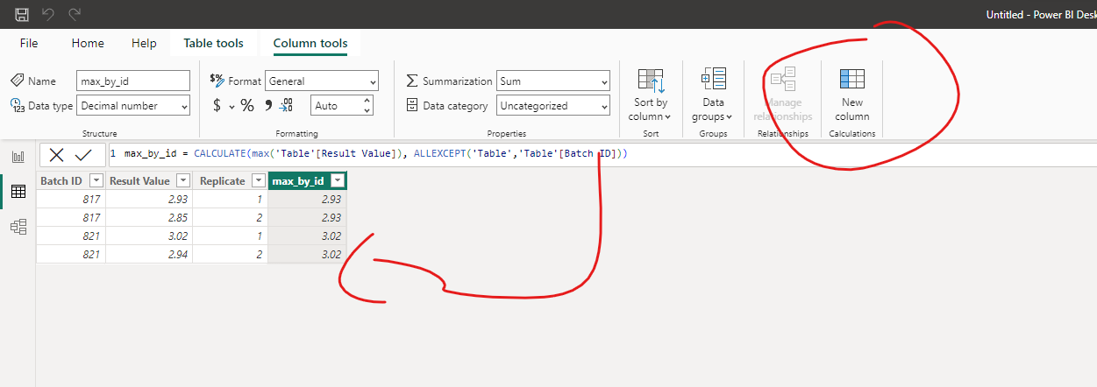
Task: Open the Result Value column filter dropdown
Action: (x=182, y=180)
